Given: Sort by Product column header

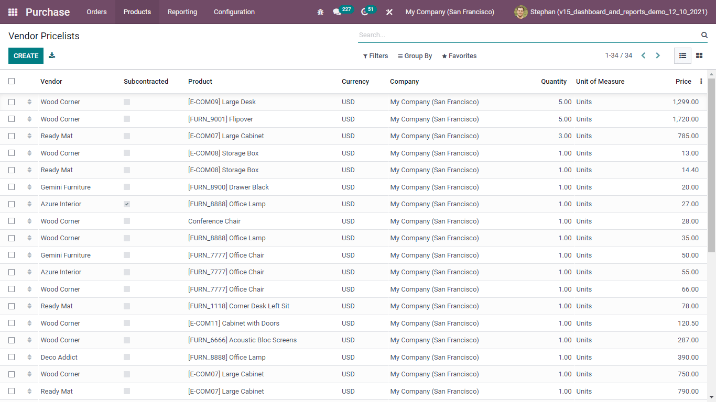Looking at the screenshot, I should (x=200, y=82).
